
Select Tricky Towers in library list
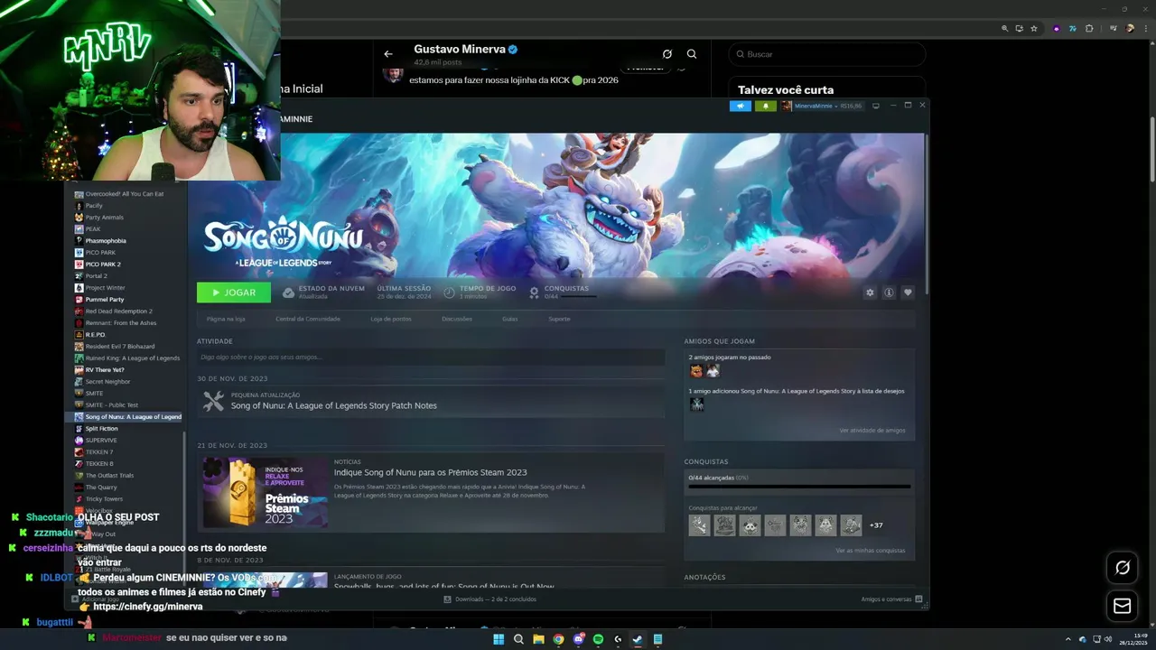[x=104, y=499]
